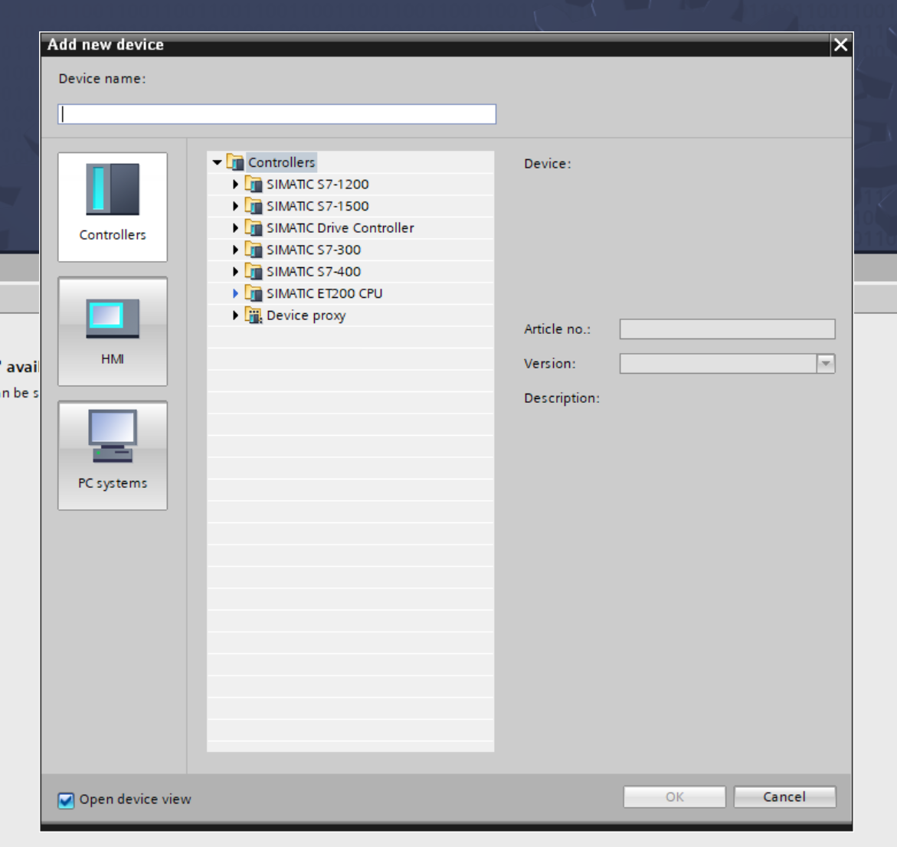The width and height of the screenshot is (897, 847).
Task: Close the Add new device dialog
Action: pos(840,44)
